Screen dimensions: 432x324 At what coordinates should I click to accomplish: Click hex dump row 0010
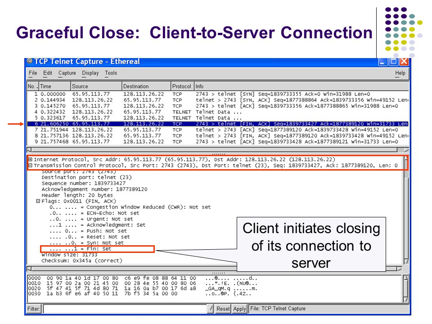143,283
